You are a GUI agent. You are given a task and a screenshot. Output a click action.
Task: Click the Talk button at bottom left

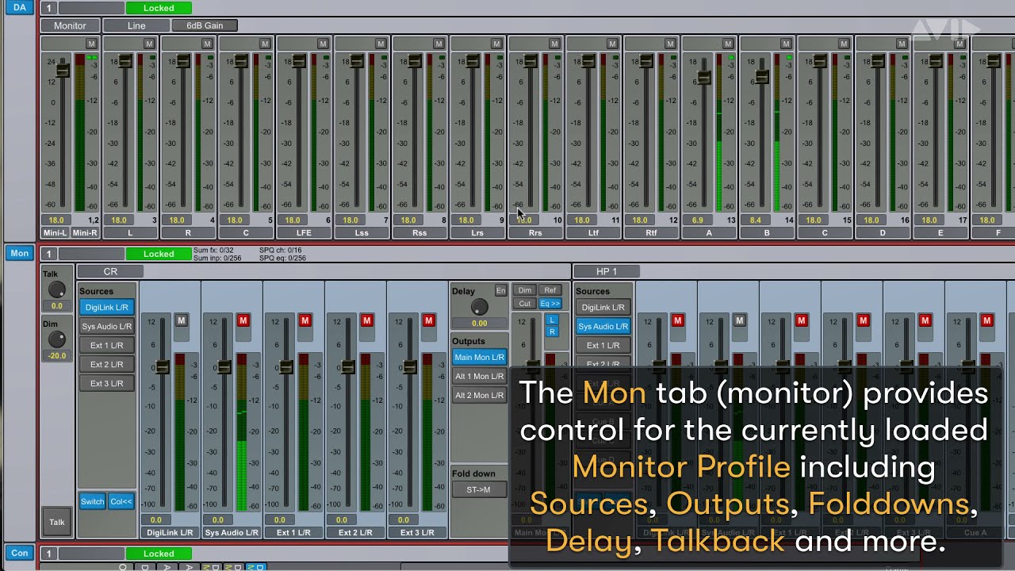tap(57, 522)
